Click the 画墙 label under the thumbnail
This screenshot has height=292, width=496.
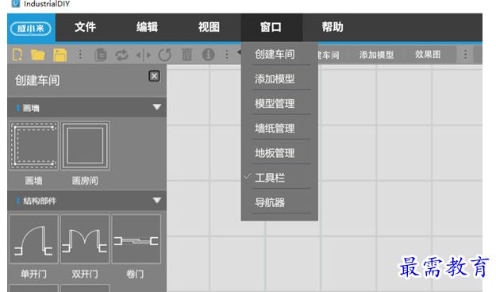pyautogui.click(x=33, y=181)
